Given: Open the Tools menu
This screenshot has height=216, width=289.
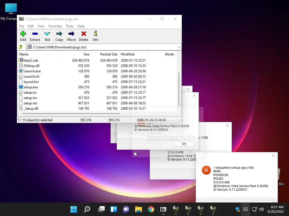Looking at the screenshot, I should coord(69,26).
